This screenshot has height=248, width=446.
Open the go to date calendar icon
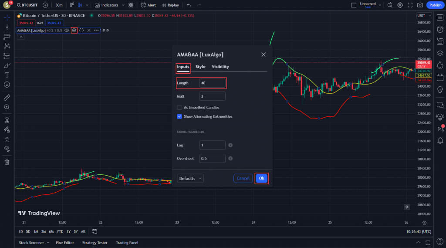point(95,231)
